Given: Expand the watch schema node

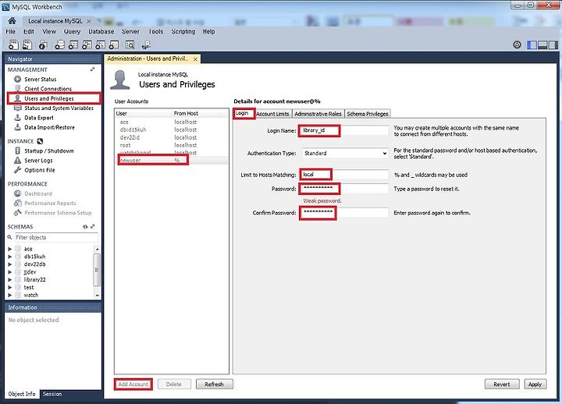Looking at the screenshot, I should 10,295.
